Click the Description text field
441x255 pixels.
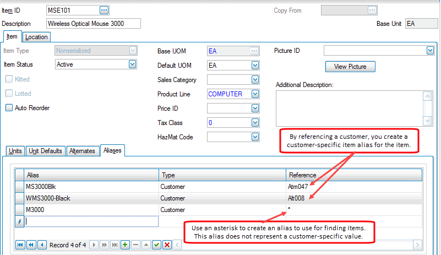(93, 24)
